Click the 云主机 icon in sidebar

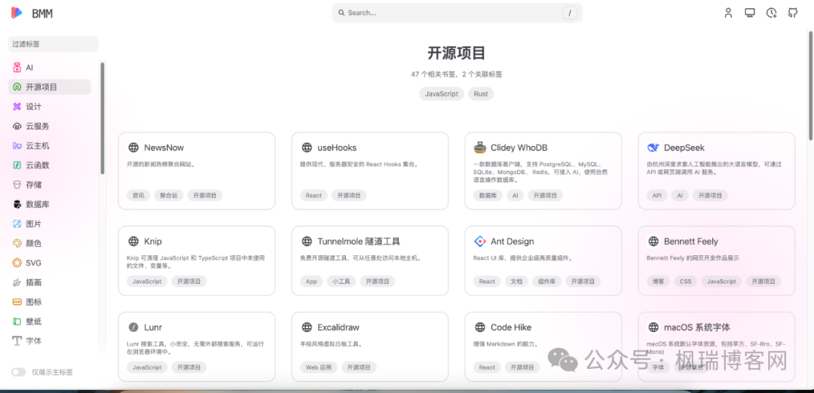point(17,146)
